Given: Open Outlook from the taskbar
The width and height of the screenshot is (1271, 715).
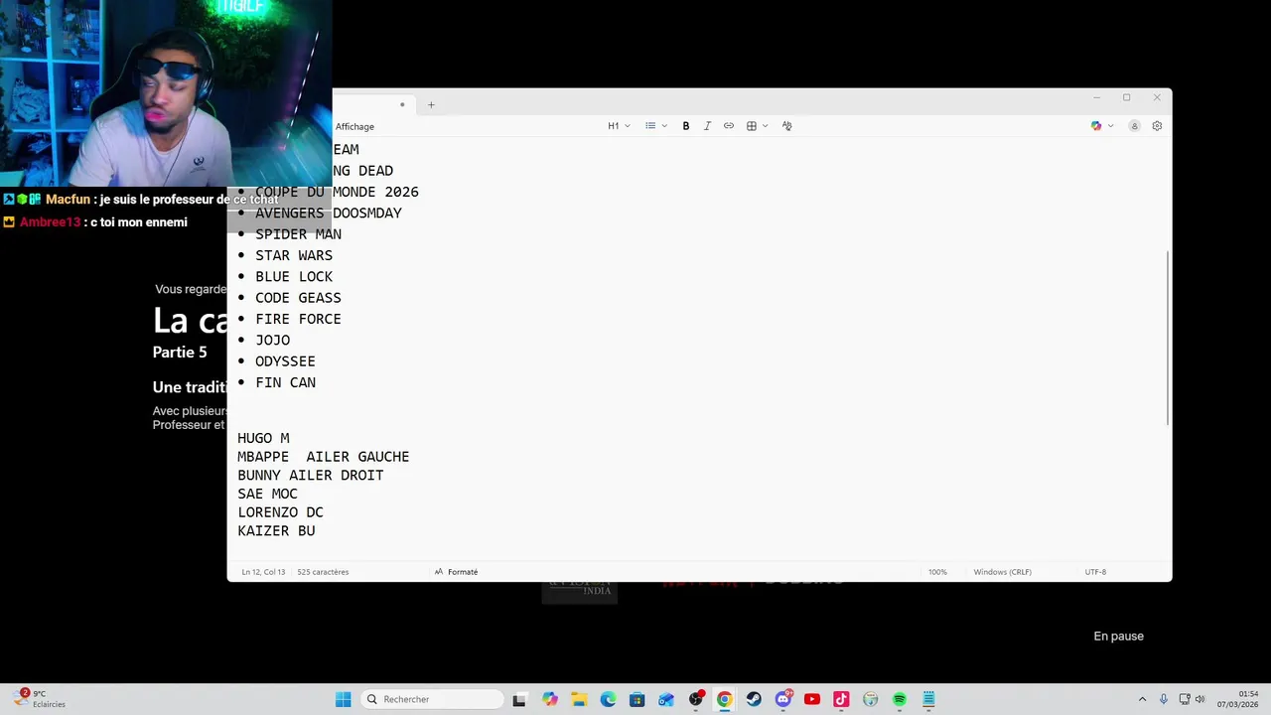Looking at the screenshot, I should [666, 699].
